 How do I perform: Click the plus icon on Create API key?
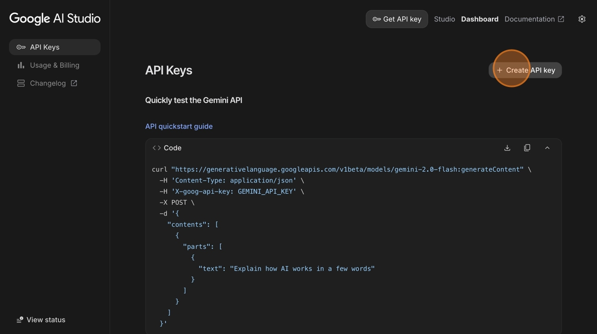[499, 70]
